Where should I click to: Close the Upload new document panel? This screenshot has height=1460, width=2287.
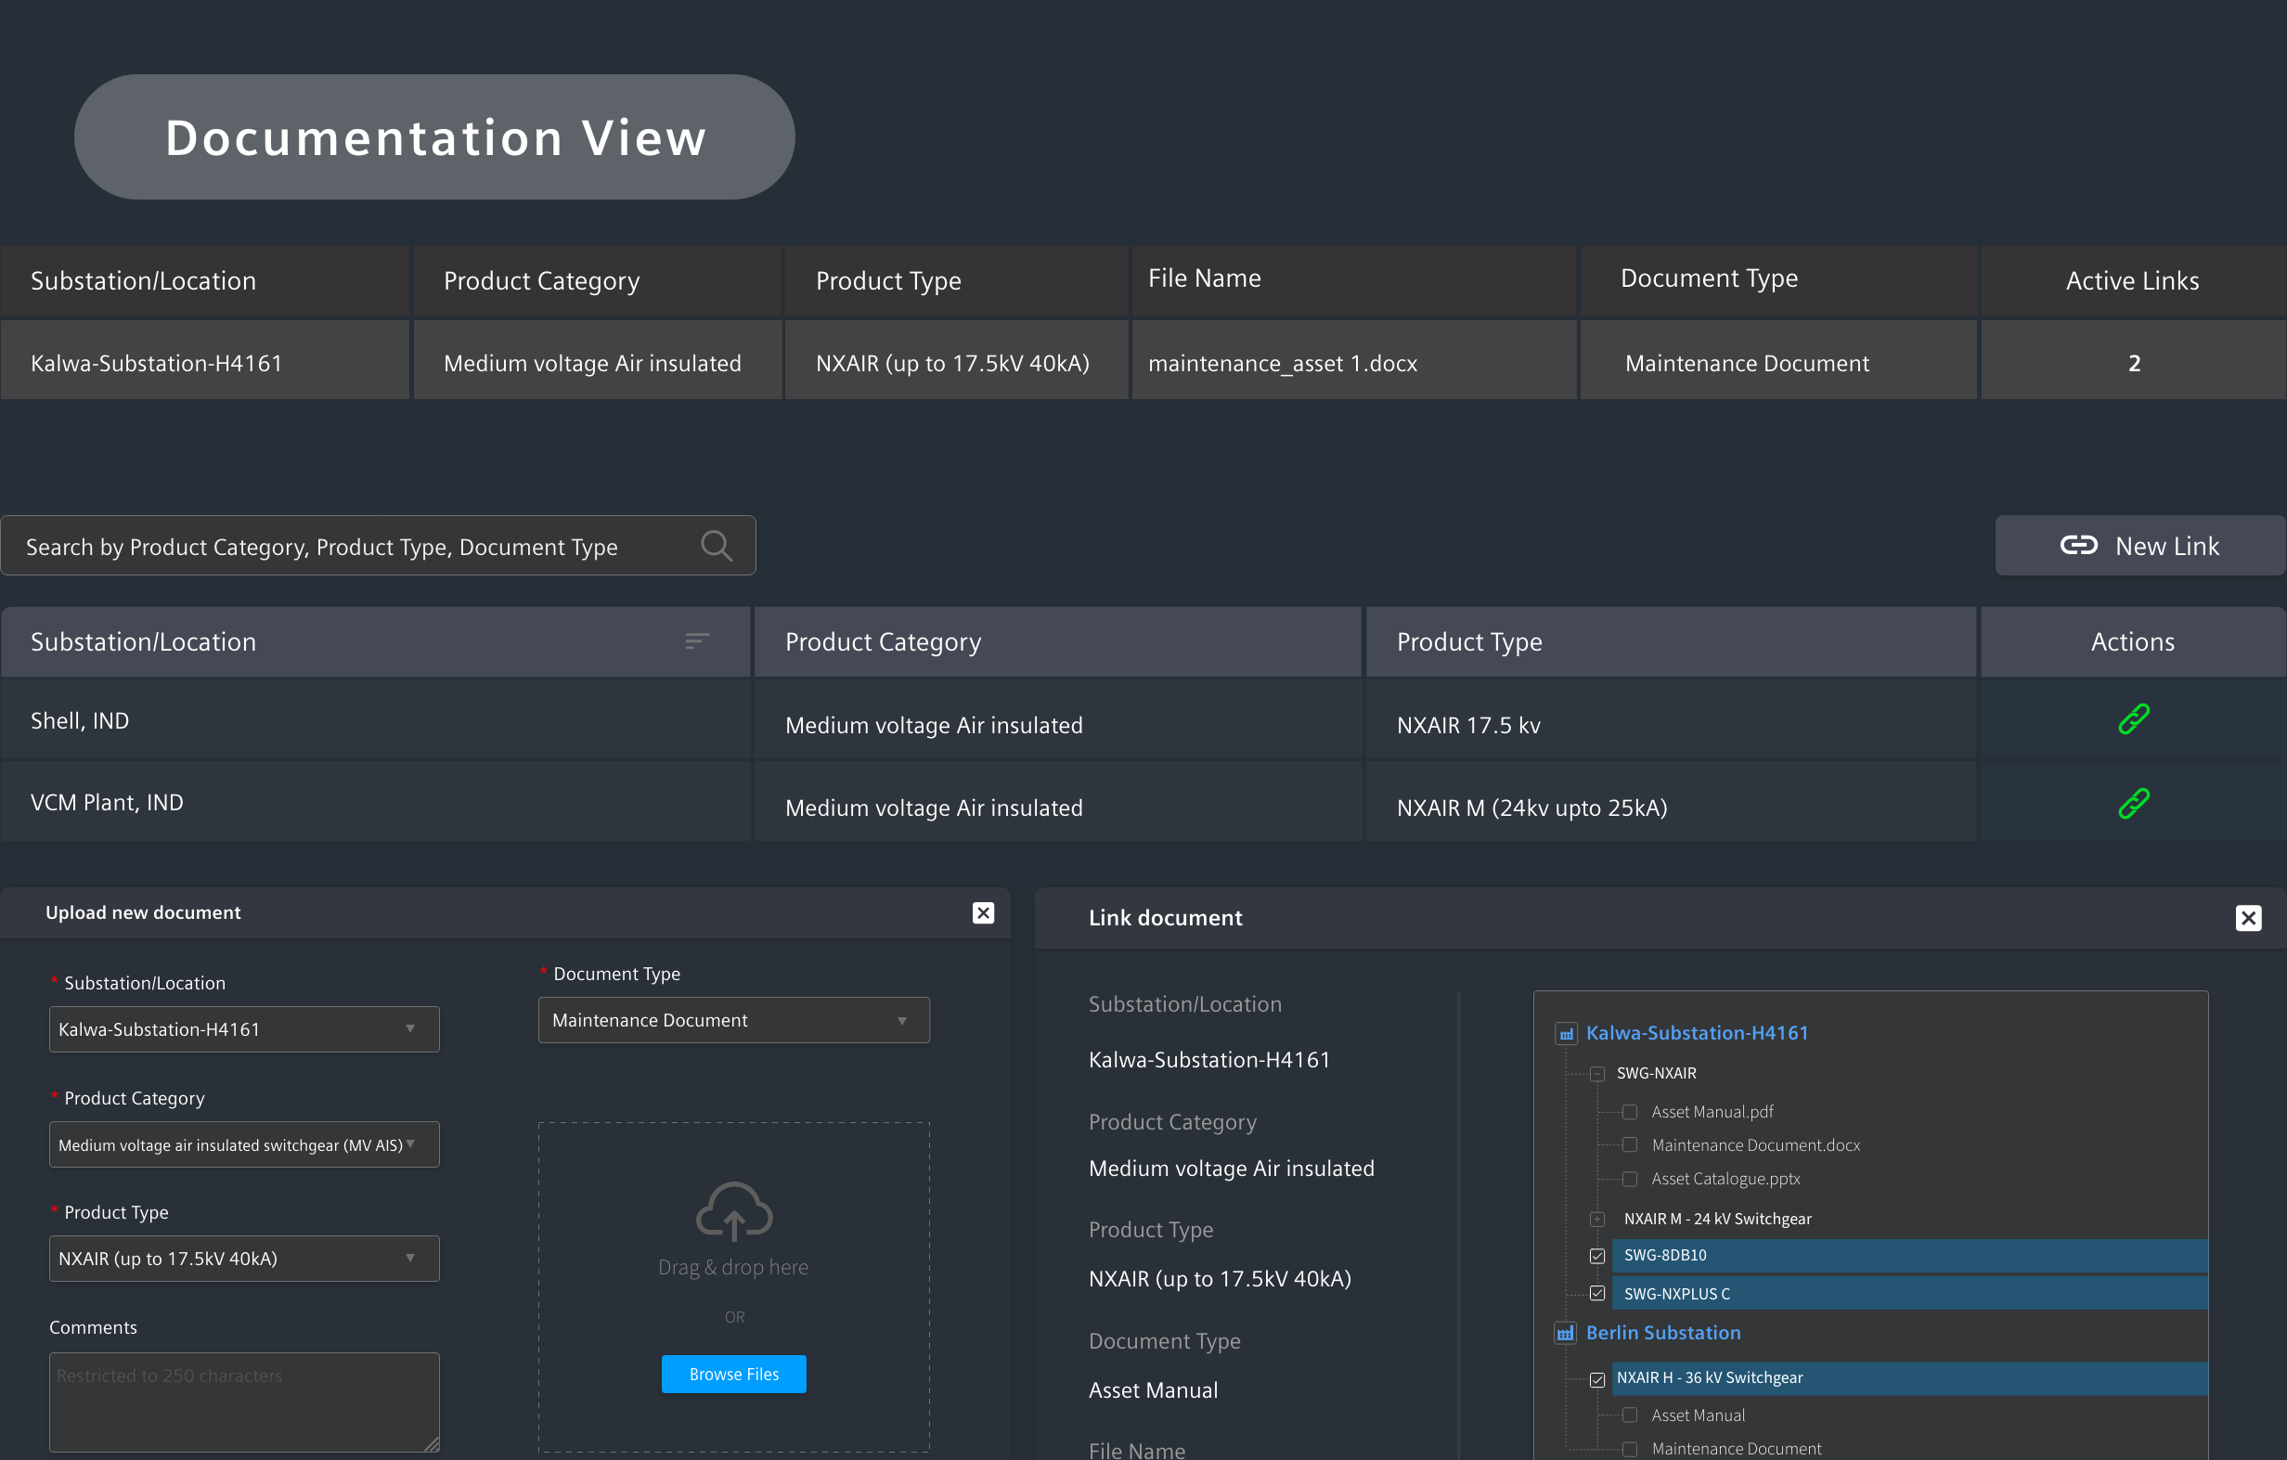pyautogui.click(x=983, y=913)
